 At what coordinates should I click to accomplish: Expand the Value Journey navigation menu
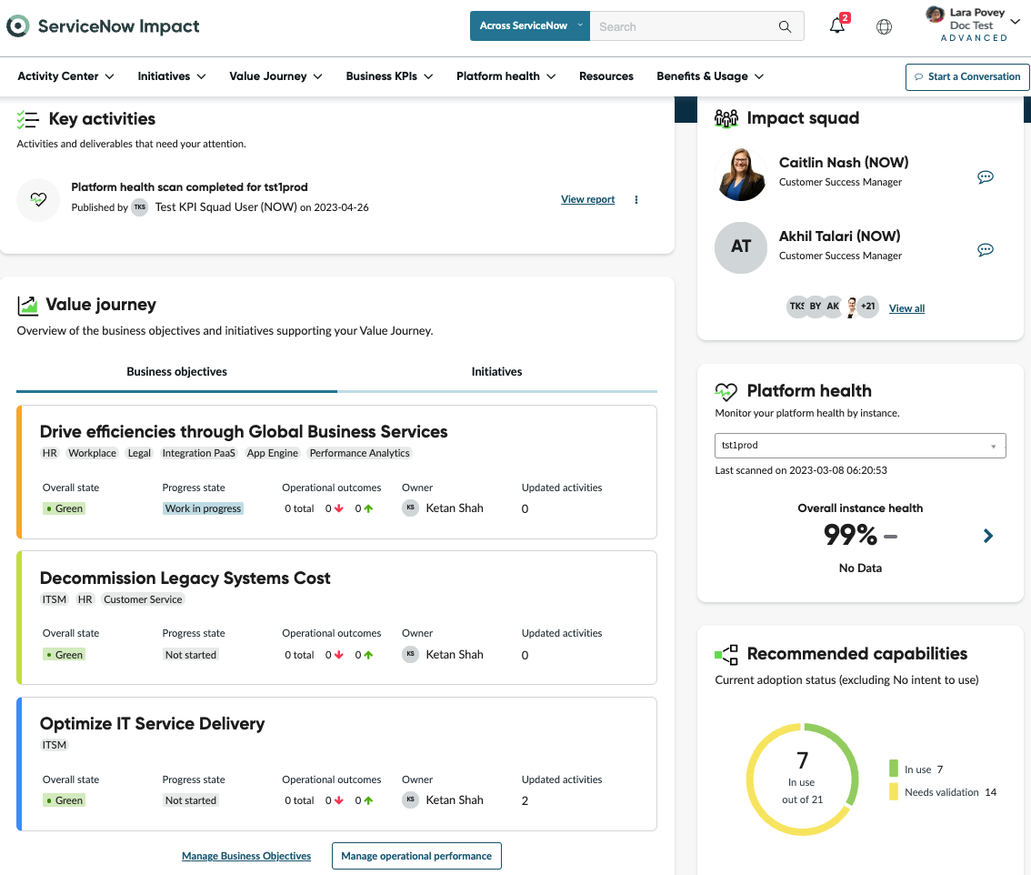pos(275,76)
